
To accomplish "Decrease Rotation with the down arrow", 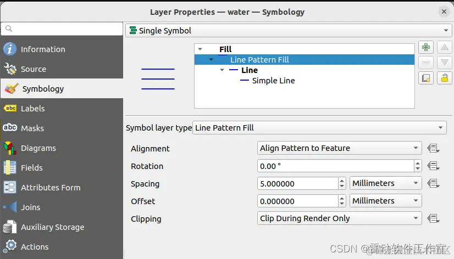I will tap(418, 169).
